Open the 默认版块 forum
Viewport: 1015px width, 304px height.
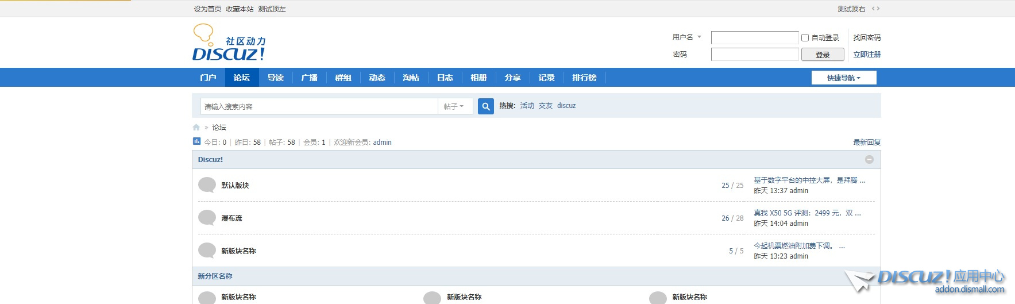pyautogui.click(x=236, y=186)
